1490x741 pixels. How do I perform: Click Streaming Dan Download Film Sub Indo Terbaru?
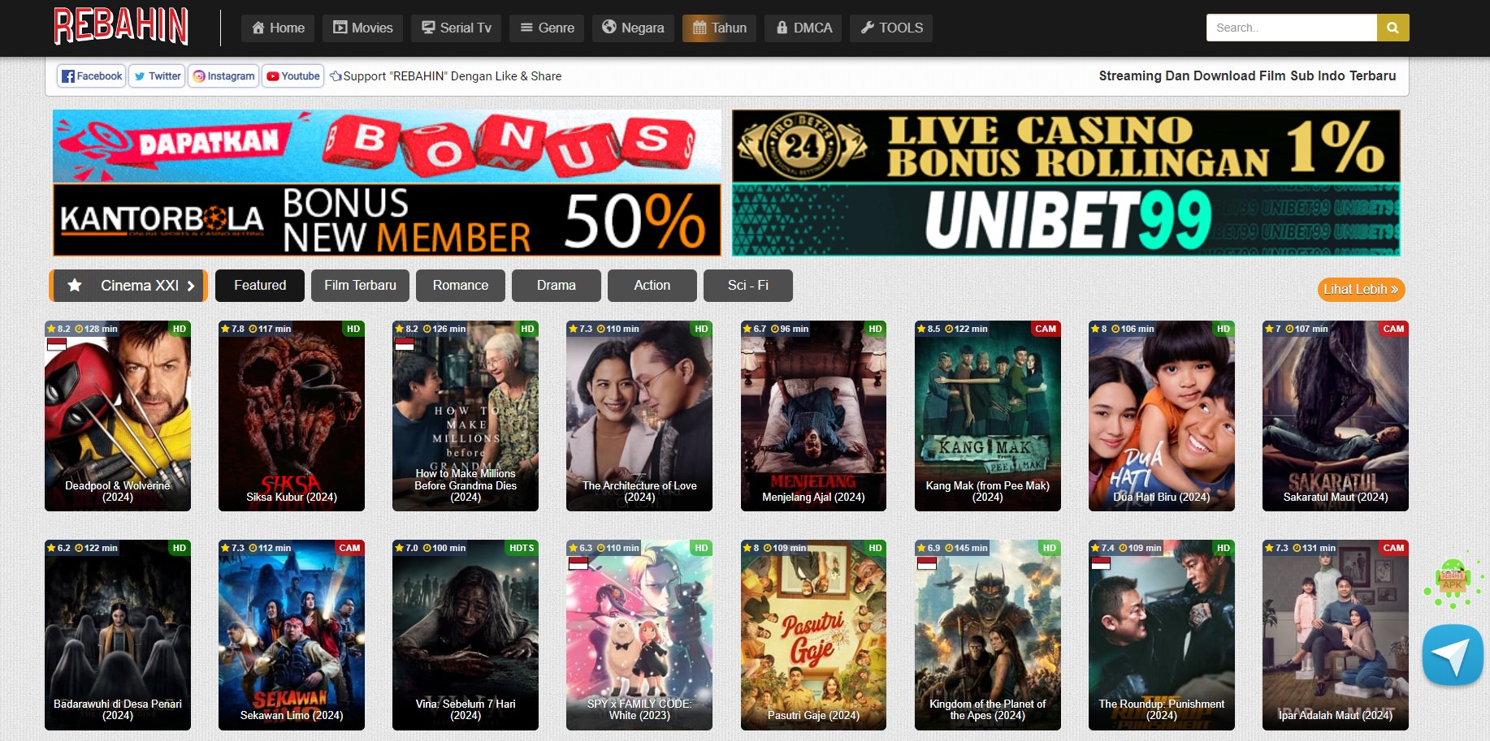point(1247,76)
